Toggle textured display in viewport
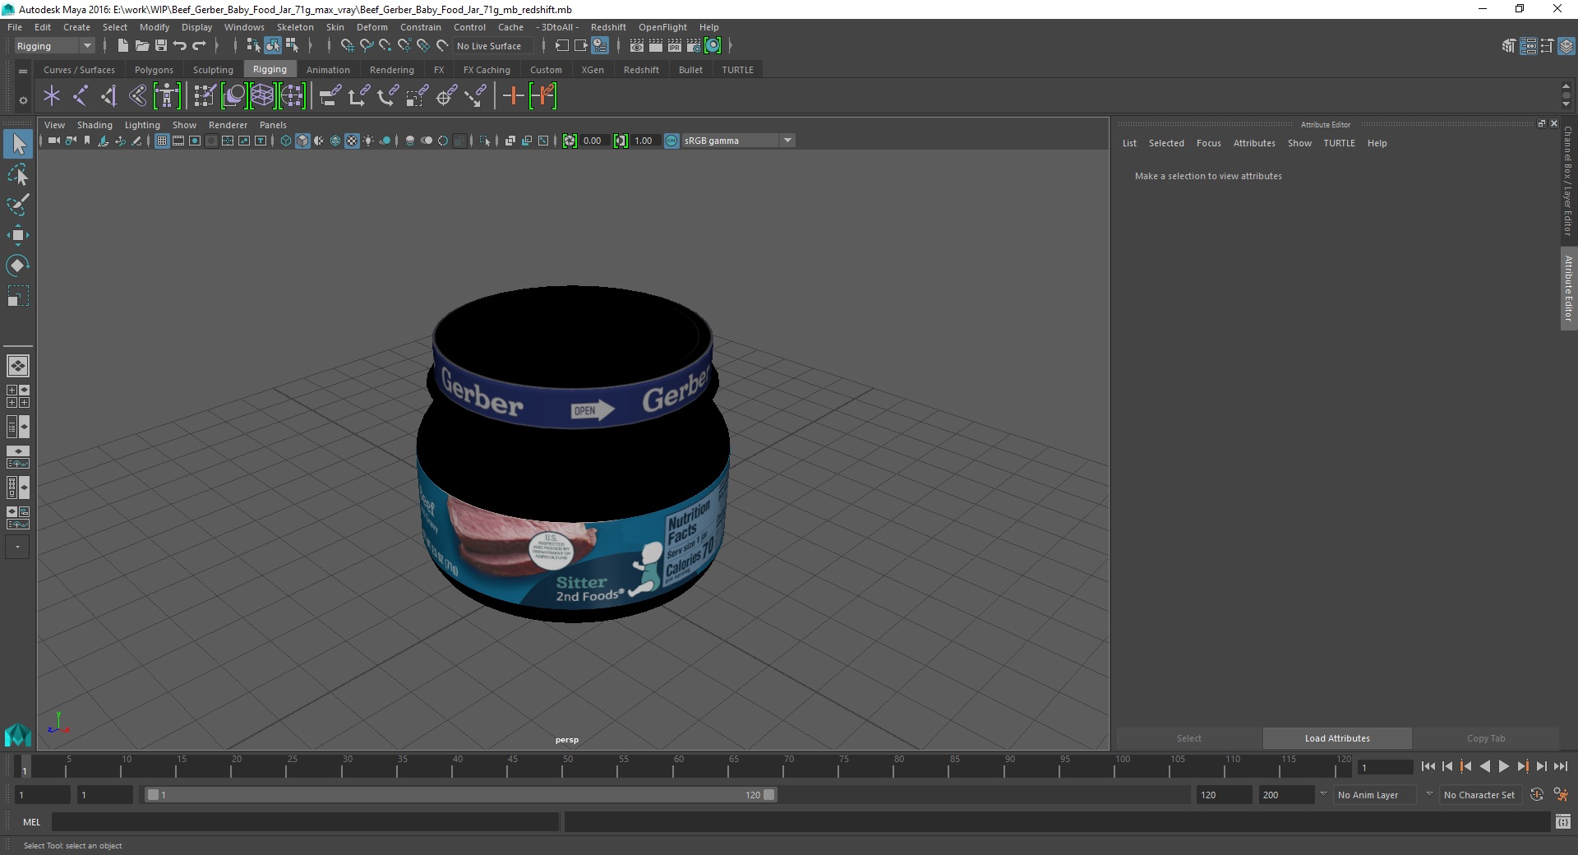The width and height of the screenshot is (1578, 855). pos(352,141)
